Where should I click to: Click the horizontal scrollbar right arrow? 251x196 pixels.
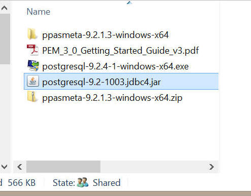(211, 167)
